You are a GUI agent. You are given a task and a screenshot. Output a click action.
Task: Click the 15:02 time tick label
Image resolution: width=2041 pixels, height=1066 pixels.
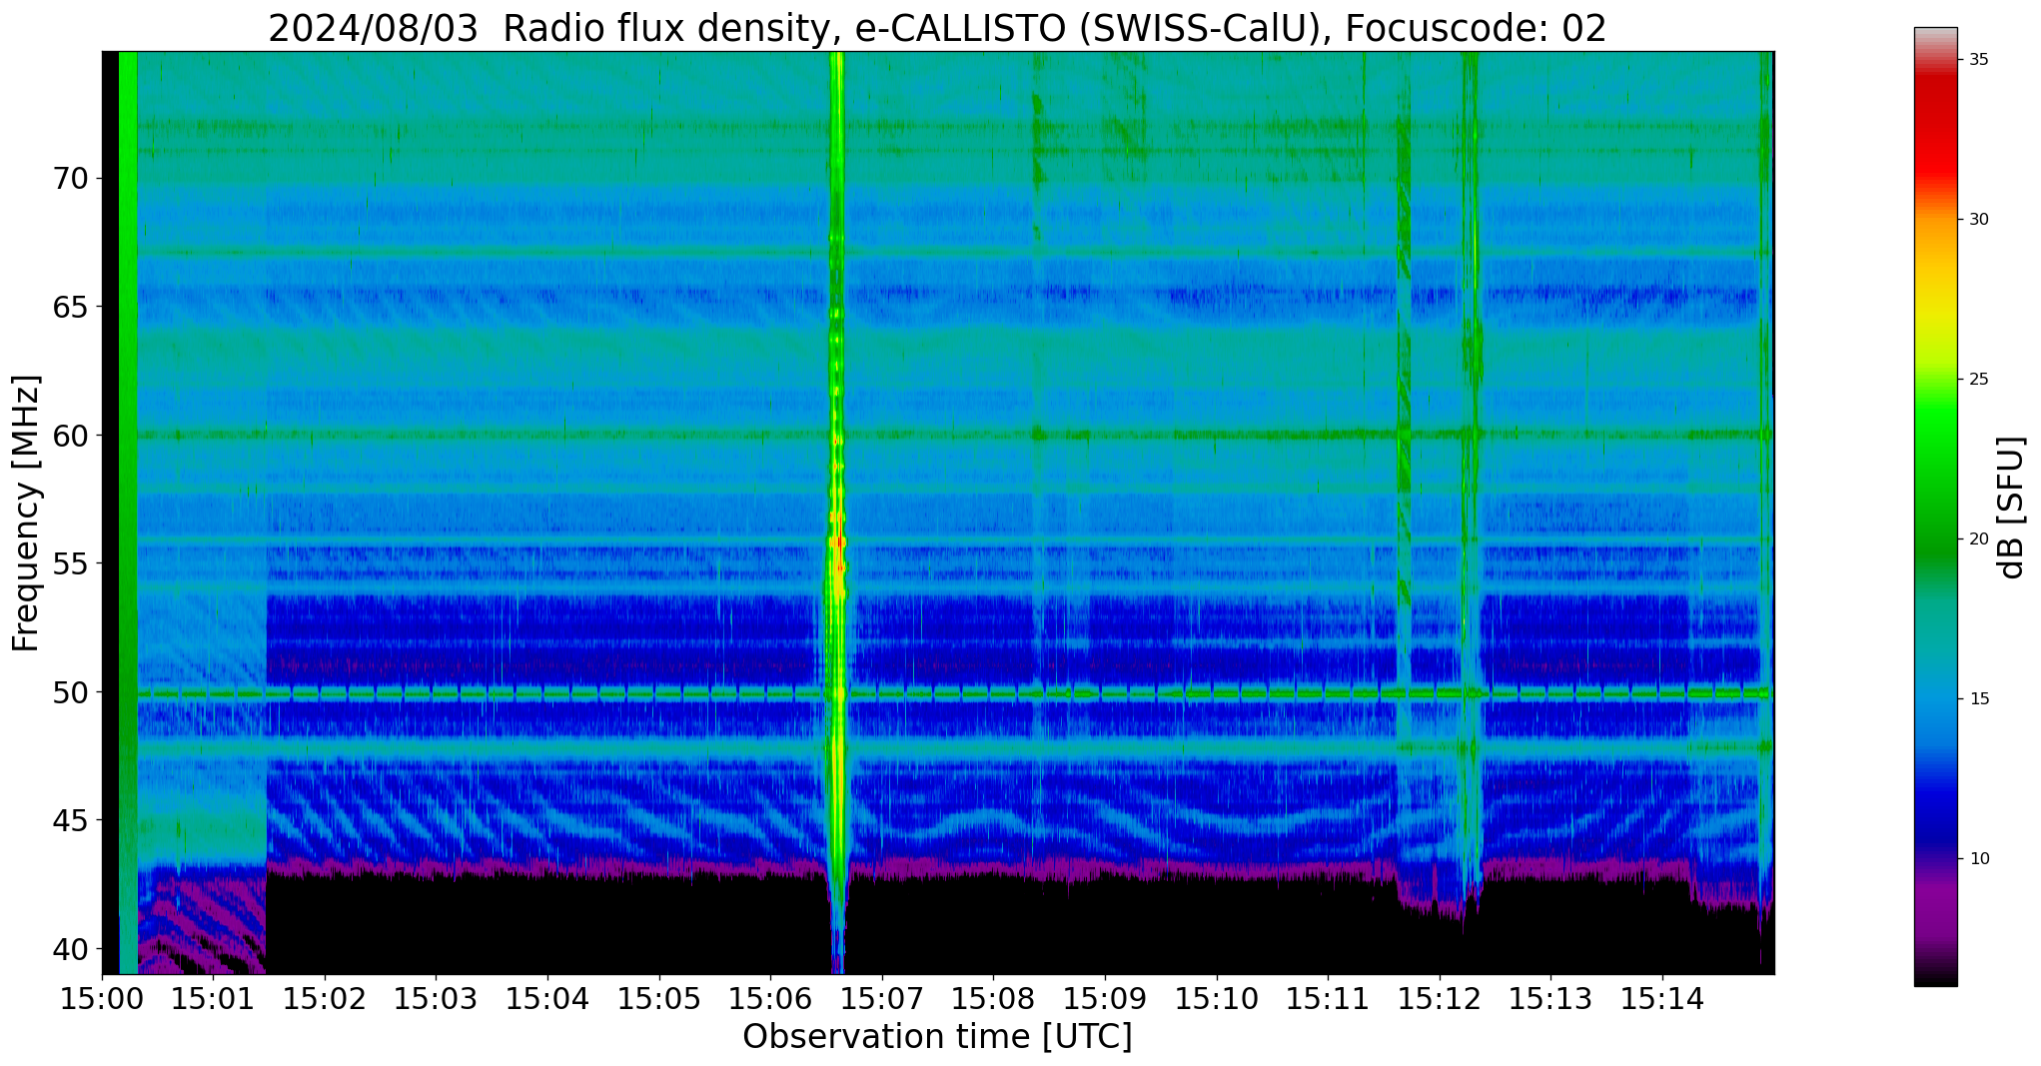click(x=325, y=999)
